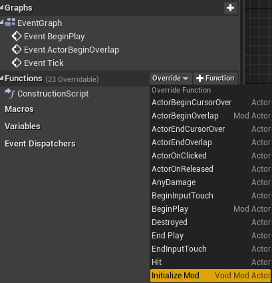Screen dimensions: 272x283
Task: Choose ActorBeginCursorOver from the override list
Action: [x=211, y=103]
